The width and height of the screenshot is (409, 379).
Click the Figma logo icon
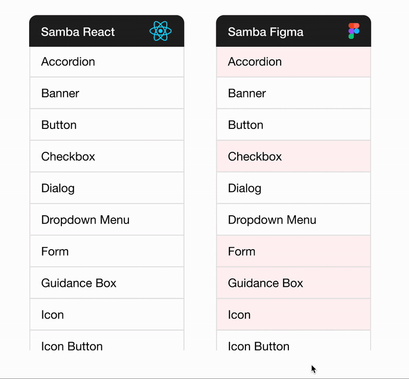pyautogui.click(x=354, y=31)
